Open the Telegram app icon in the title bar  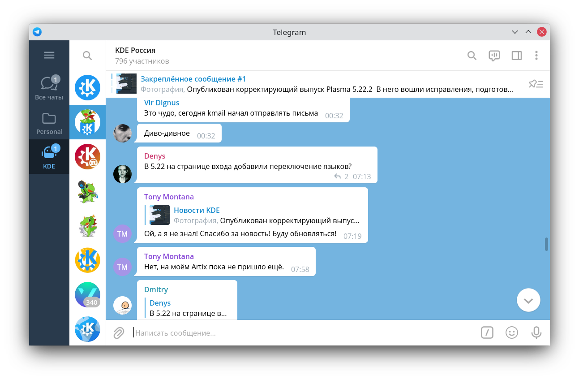click(37, 32)
